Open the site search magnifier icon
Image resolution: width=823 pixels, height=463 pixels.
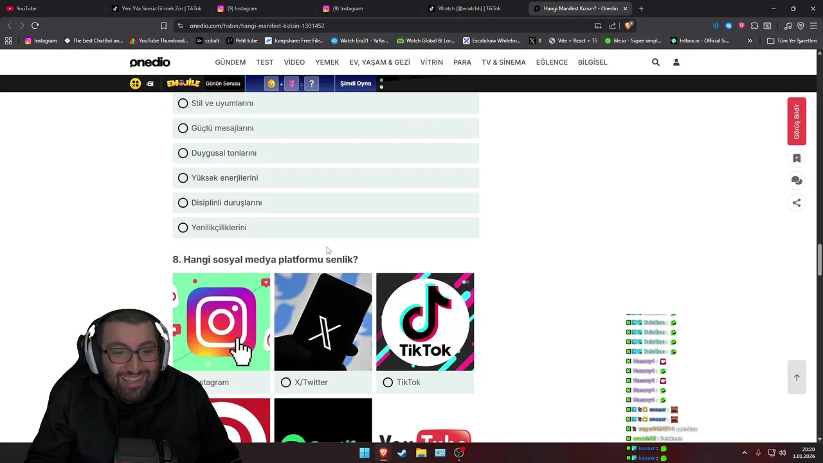point(655,62)
